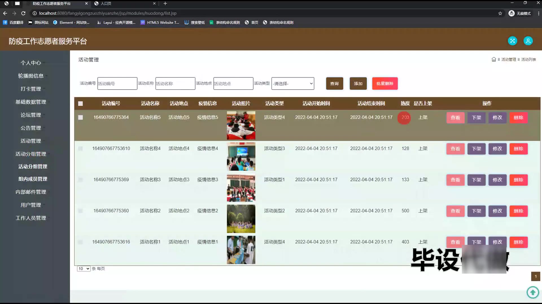Open the user profile avatar icon
This screenshot has height=304, width=542.
tap(528, 41)
